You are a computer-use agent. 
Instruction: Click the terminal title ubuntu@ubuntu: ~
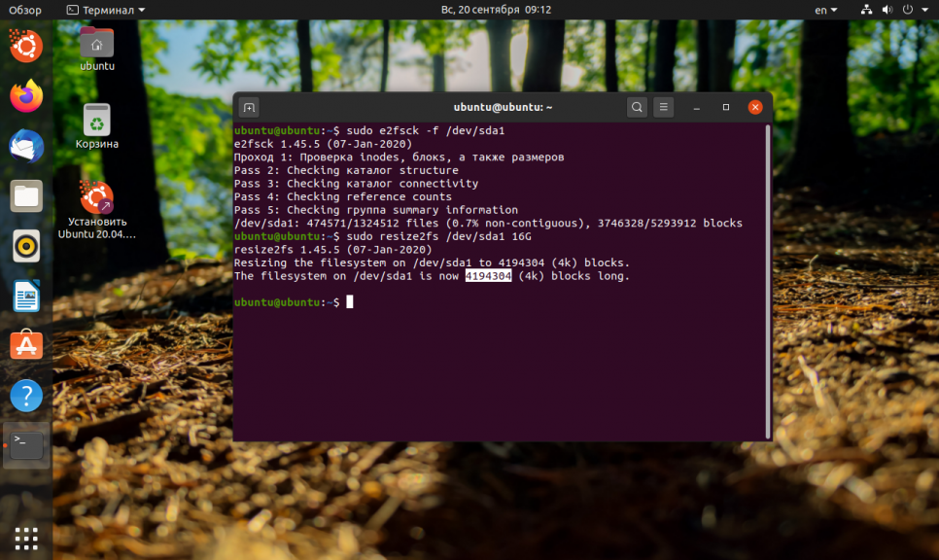(x=503, y=107)
